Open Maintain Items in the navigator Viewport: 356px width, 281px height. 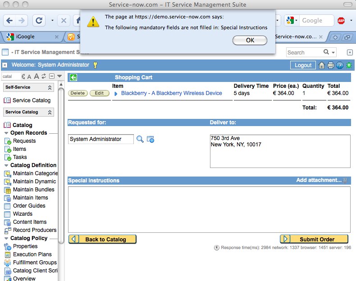pos(30,198)
